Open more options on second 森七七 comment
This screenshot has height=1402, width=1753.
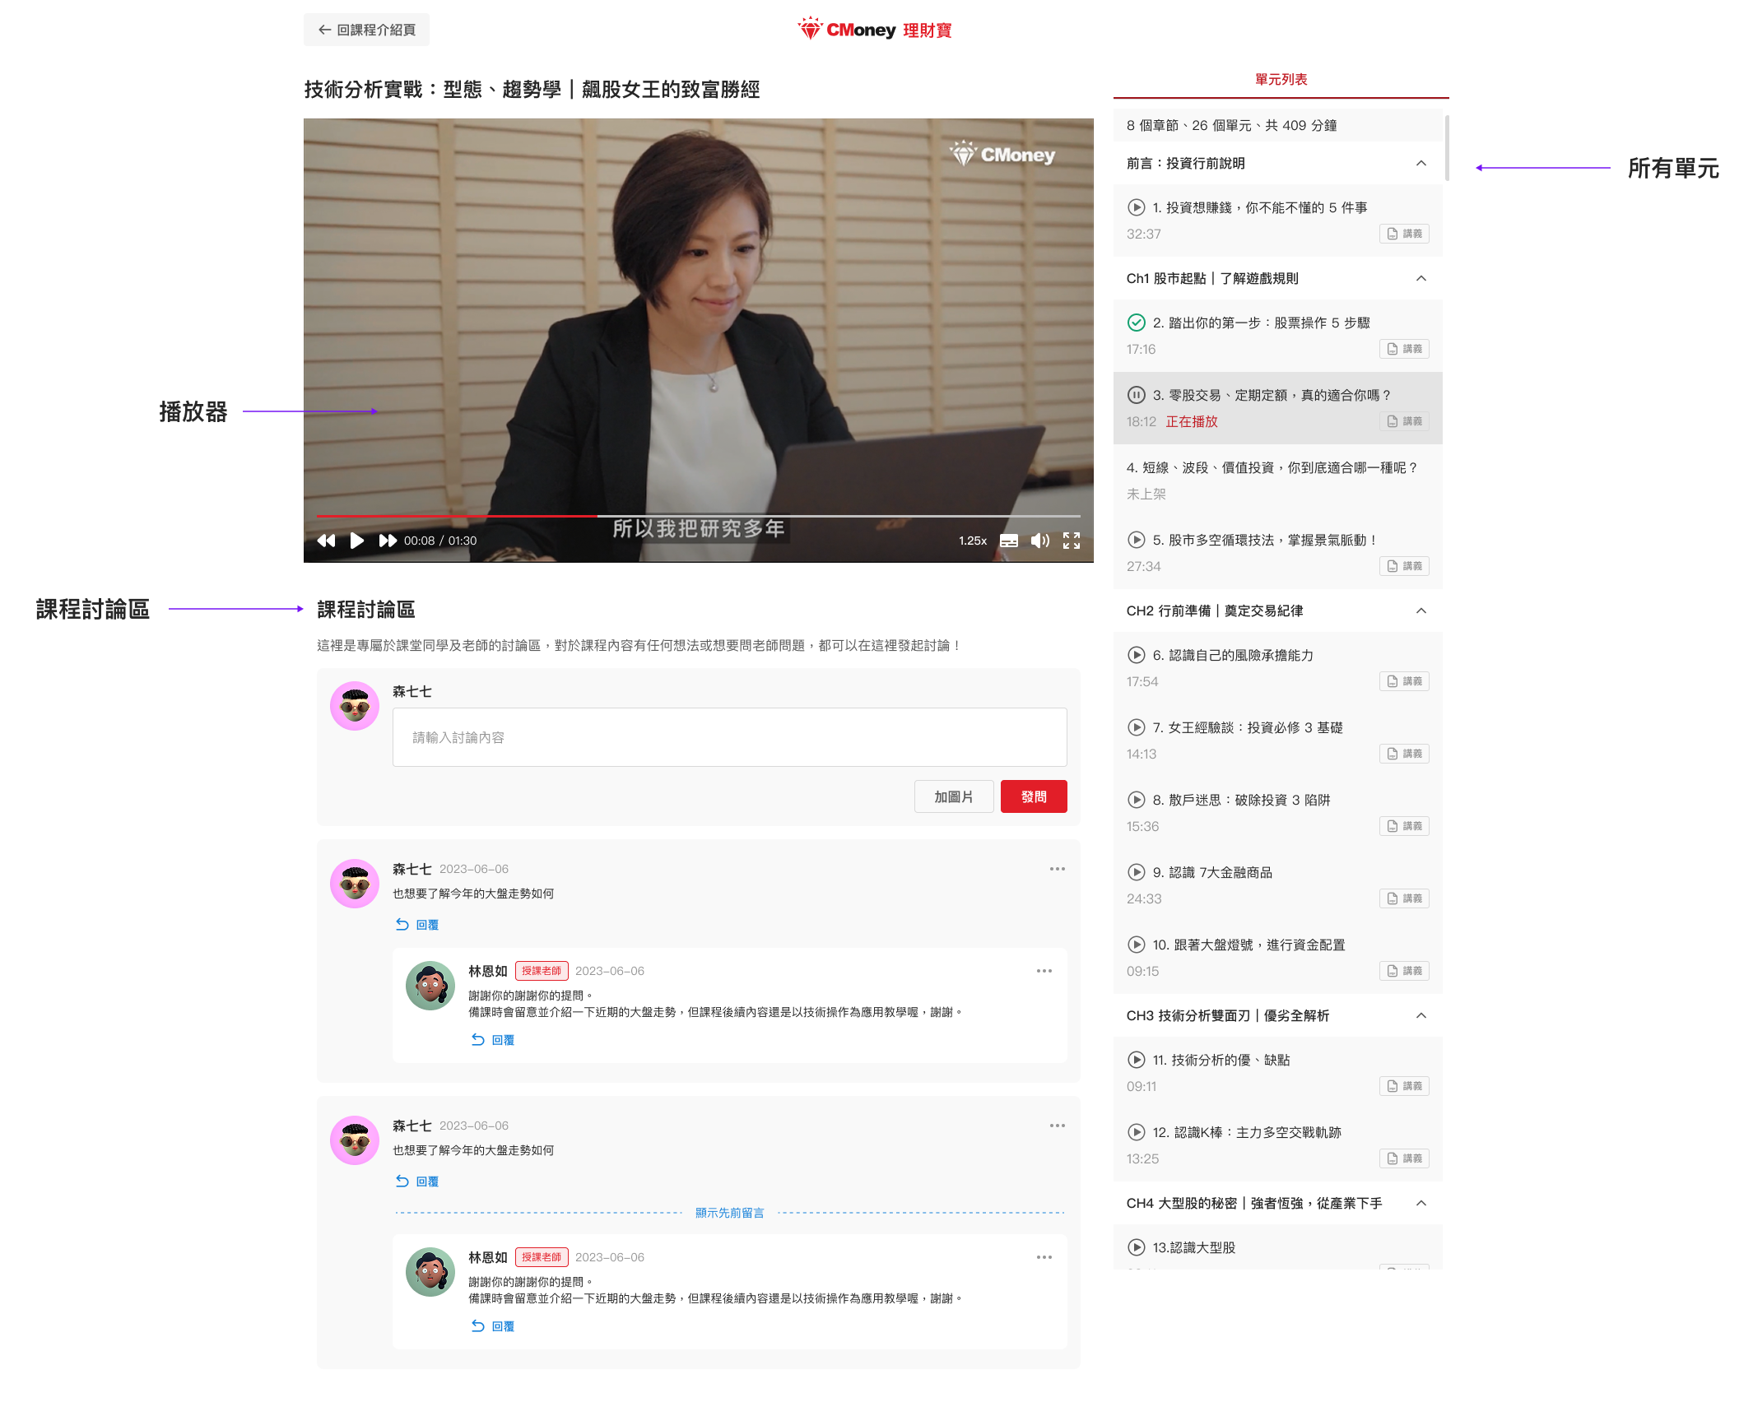1058,1126
